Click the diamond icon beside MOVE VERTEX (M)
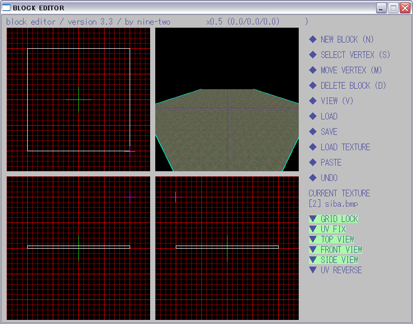 point(313,70)
